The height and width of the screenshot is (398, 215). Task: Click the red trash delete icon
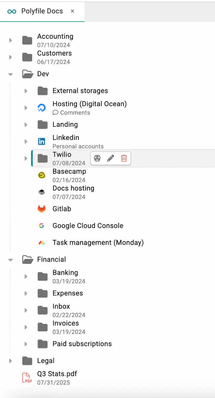(x=124, y=158)
